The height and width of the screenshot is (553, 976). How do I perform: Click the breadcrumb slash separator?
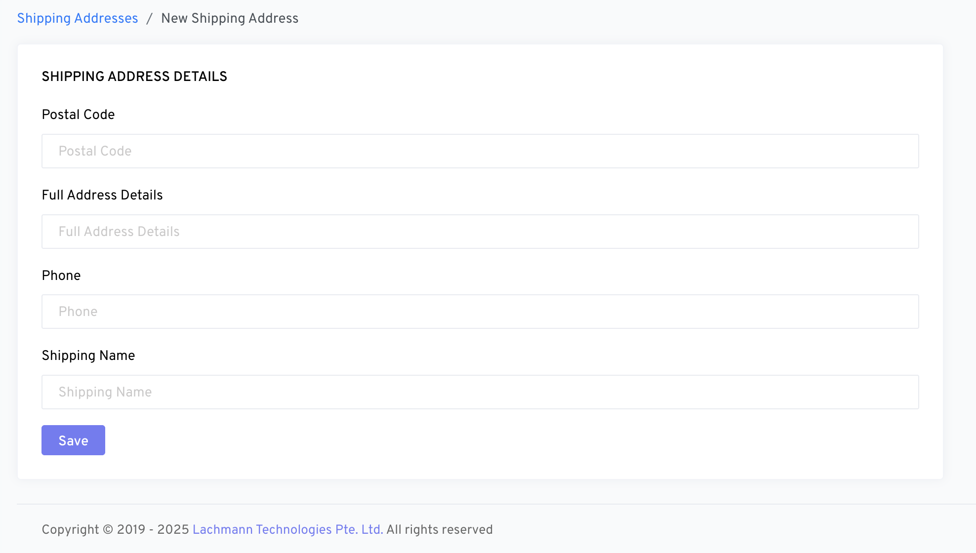149,19
